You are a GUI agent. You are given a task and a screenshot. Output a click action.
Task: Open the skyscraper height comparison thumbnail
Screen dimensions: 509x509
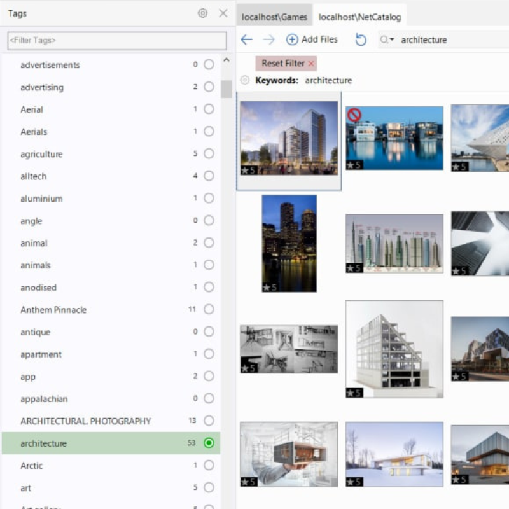[394, 244]
